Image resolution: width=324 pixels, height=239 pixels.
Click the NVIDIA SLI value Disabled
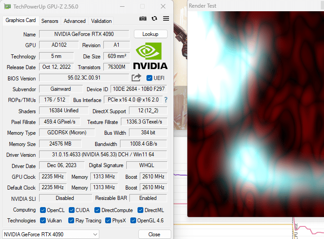(65, 198)
